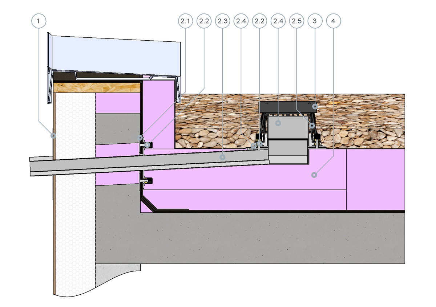Click callout bubble labeled 2.5
The width and height of the screenshot is (436, 307).
296,21
